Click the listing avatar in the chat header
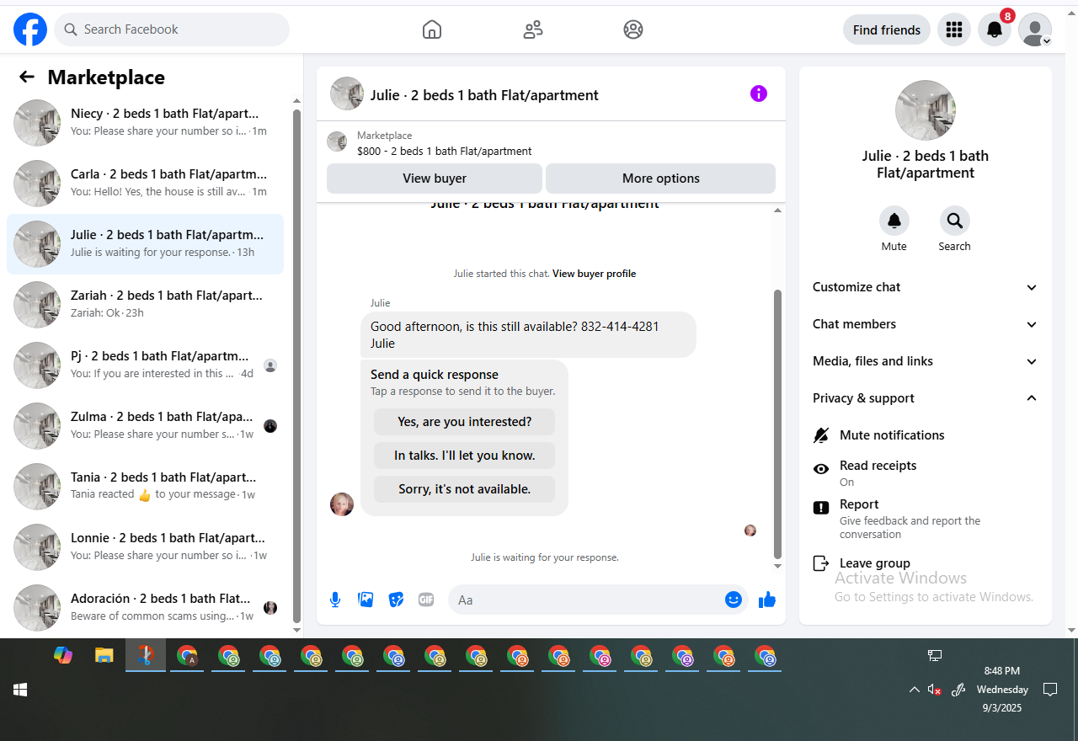The width and height of the screenshot is (1078, 741). [347, 93]
